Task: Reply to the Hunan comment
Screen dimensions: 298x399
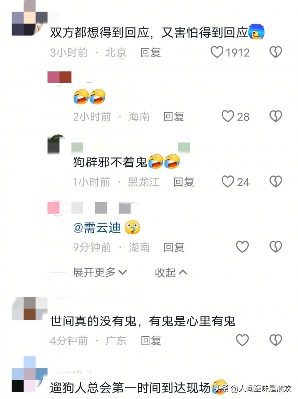Action: point(174,247)
